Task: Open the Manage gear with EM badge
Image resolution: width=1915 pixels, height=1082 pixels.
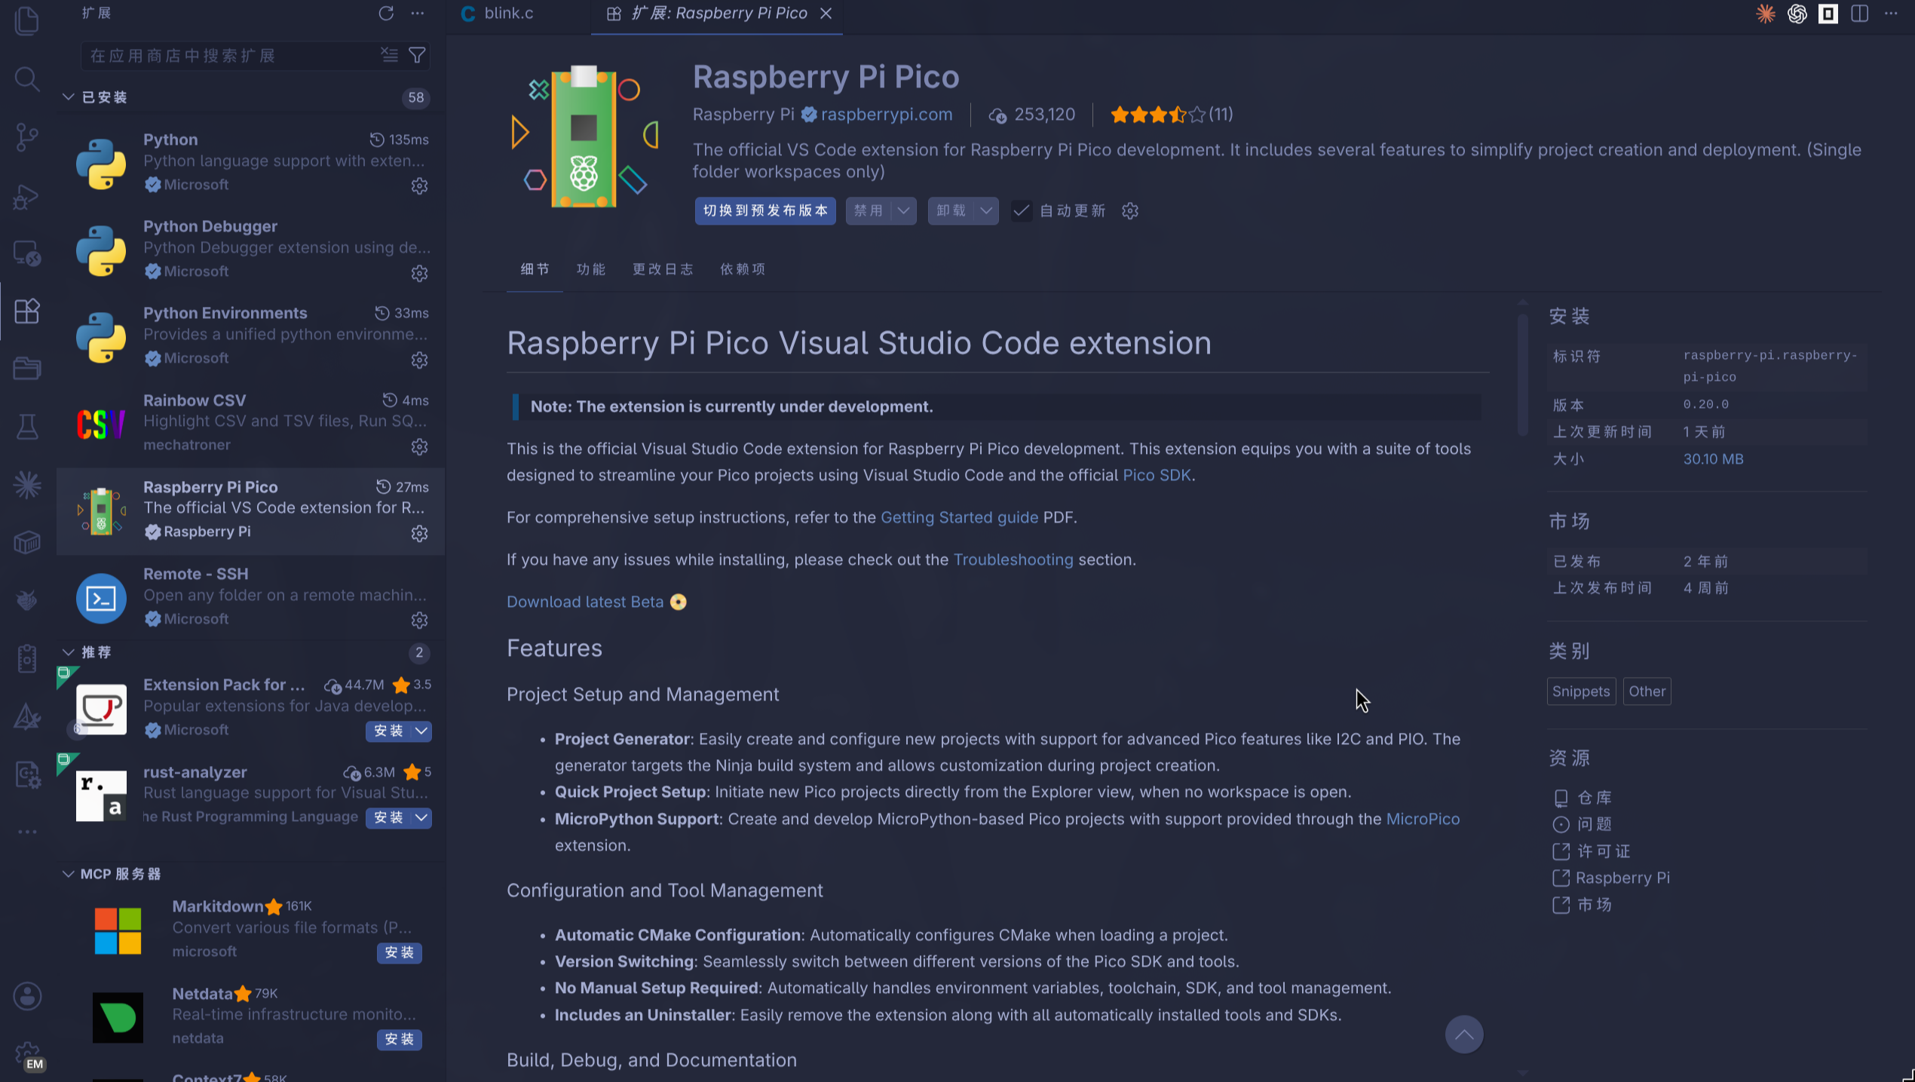Action: tap(29, 1054)
